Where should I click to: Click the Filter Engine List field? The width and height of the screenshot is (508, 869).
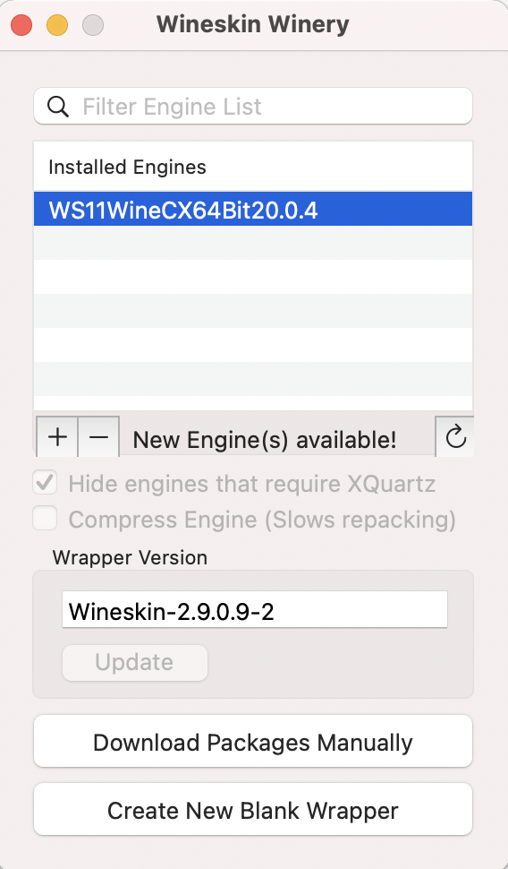(x=253, y=107)
